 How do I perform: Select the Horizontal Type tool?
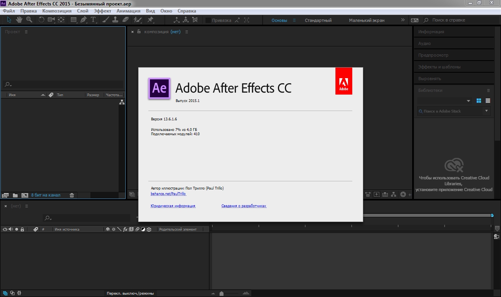pos(93,20)
